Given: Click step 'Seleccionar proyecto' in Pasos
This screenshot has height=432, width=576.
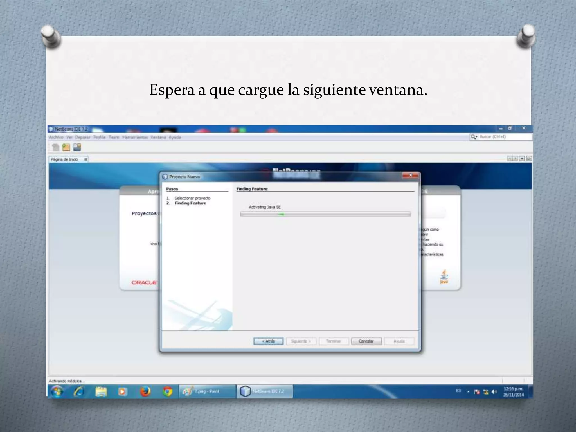Looking at the screenshot, I should coord(192,198).
